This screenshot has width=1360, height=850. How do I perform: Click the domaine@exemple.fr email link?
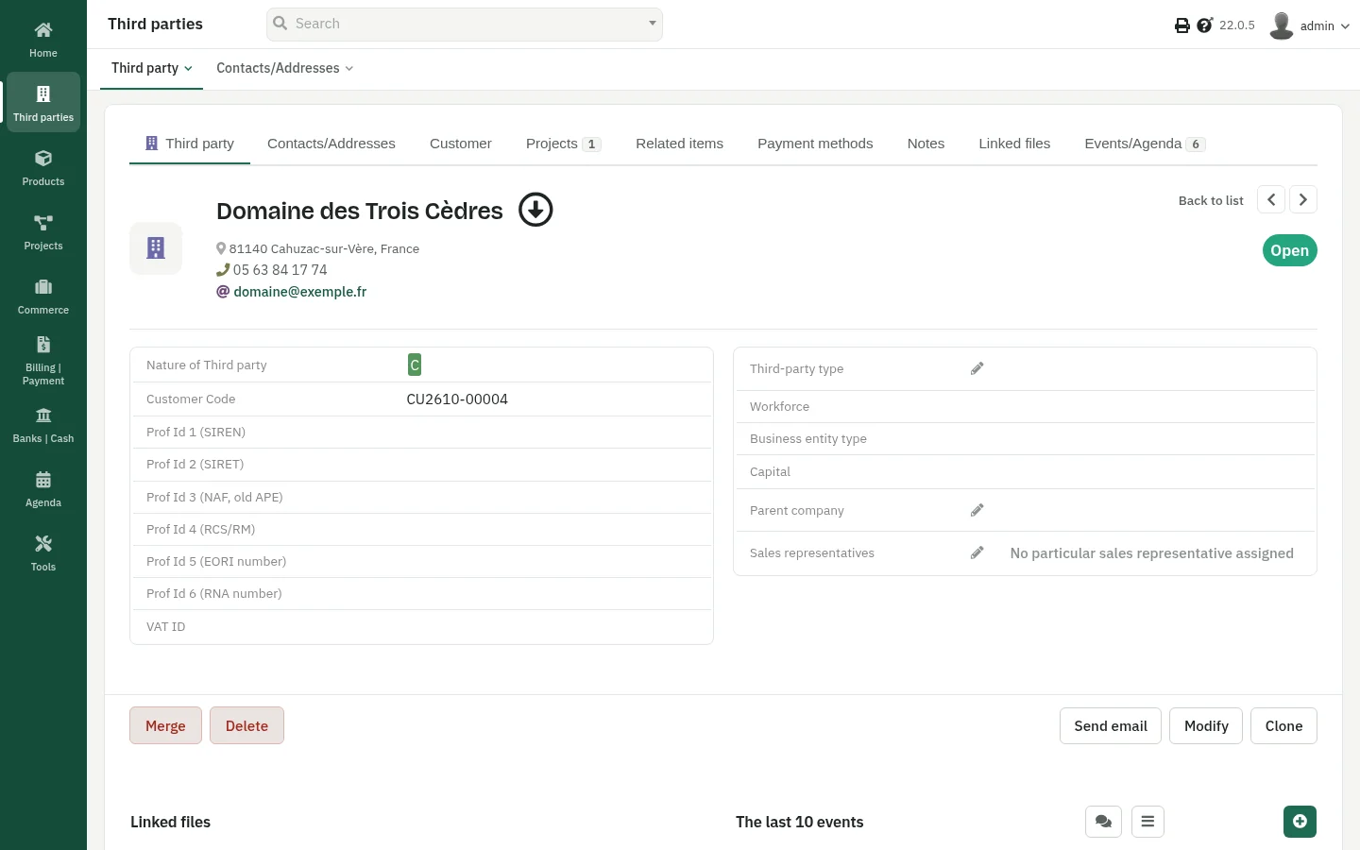coord(300,292)
